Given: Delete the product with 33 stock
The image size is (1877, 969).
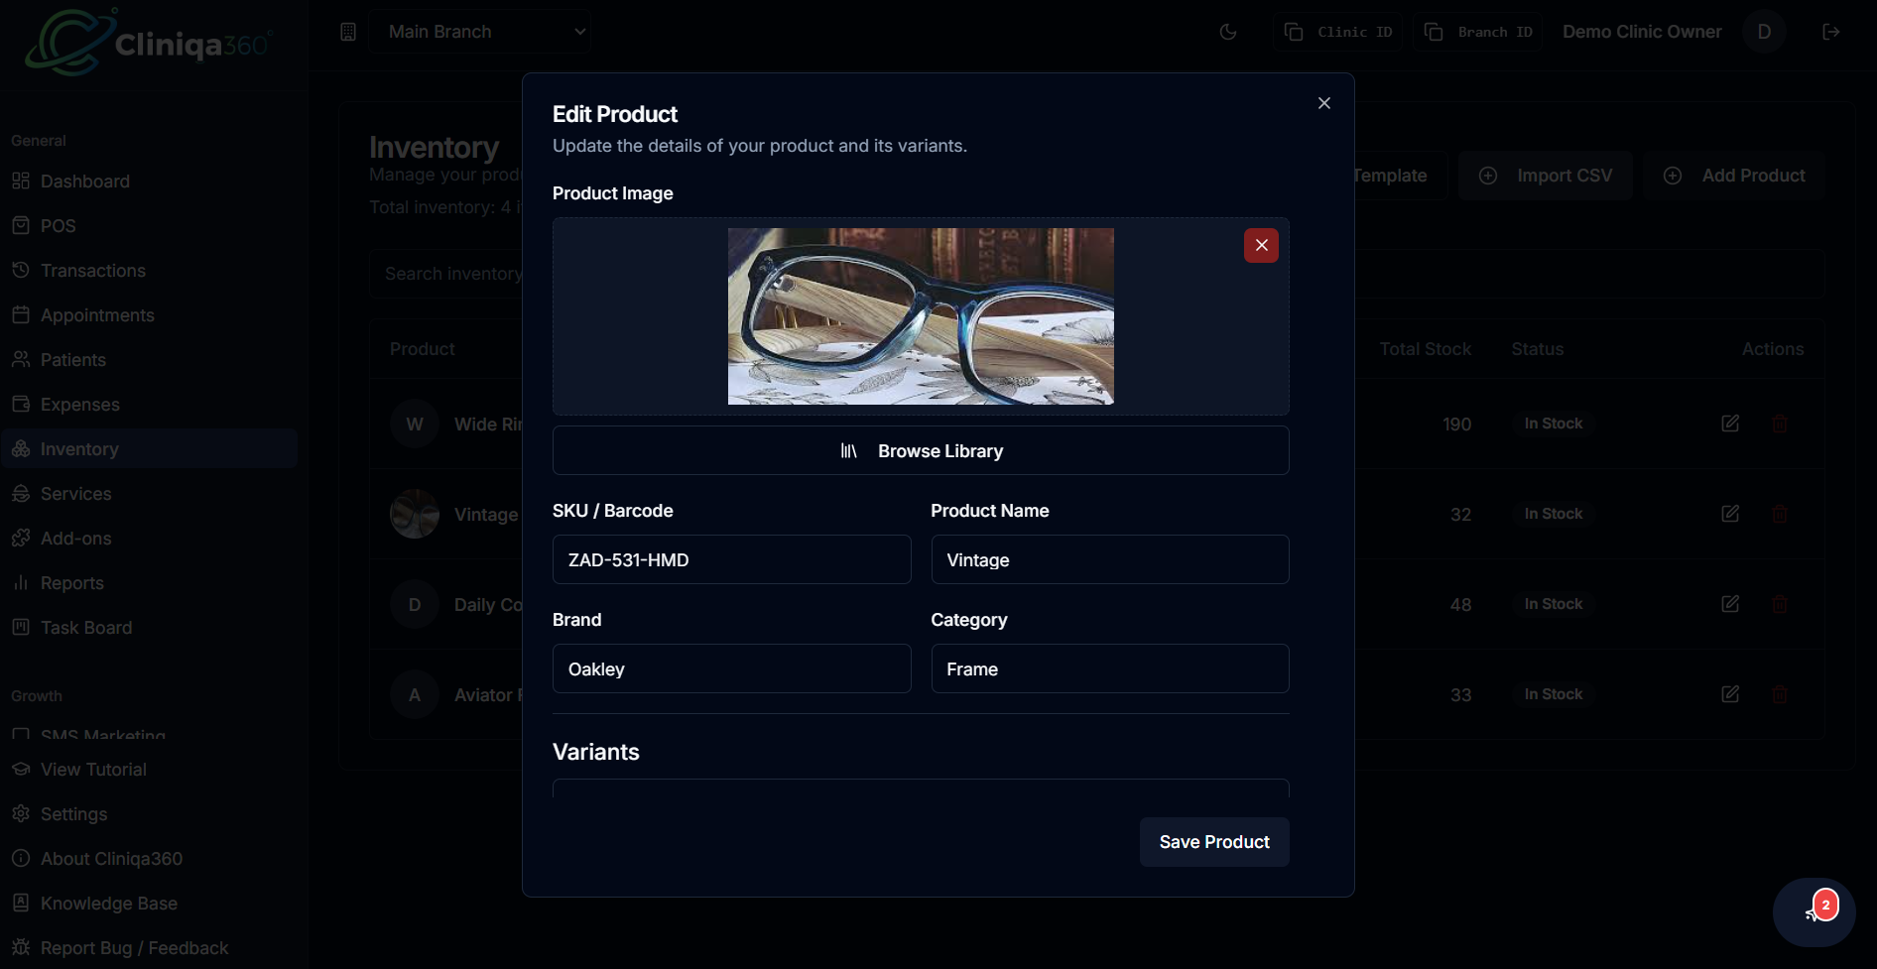Looking at the screenshot, I should pos(1780,694).
